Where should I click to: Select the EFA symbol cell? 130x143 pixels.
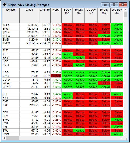point(11,116)
